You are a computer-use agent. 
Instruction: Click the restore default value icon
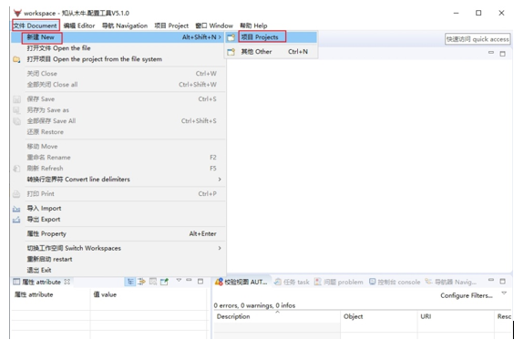(153, 282)
